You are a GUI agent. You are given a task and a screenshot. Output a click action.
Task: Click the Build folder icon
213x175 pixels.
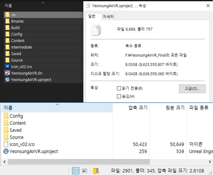(x=8, y=28)
